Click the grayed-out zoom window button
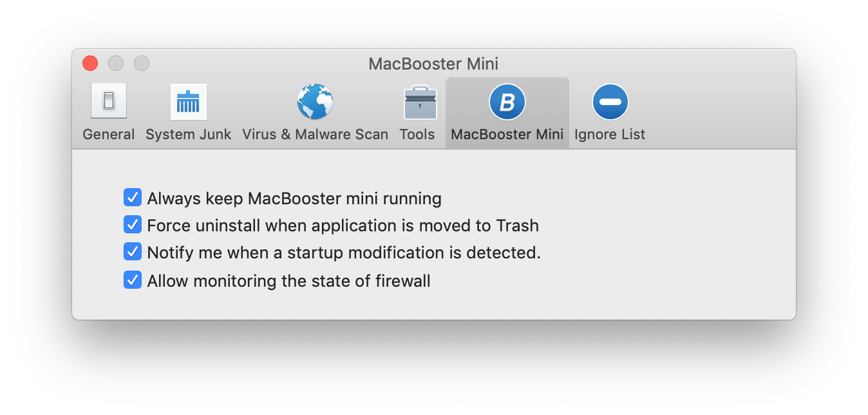The image size is (868, 415). 142,63
